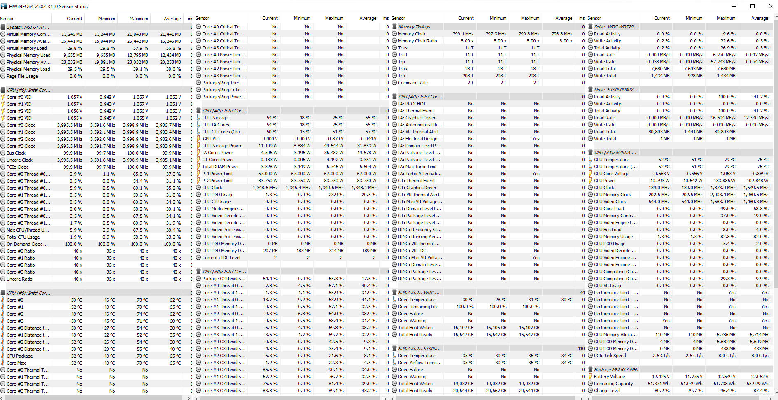Select the Physical Memory Used icon
The image size is (778, 400).
click(x=3, y=55)
